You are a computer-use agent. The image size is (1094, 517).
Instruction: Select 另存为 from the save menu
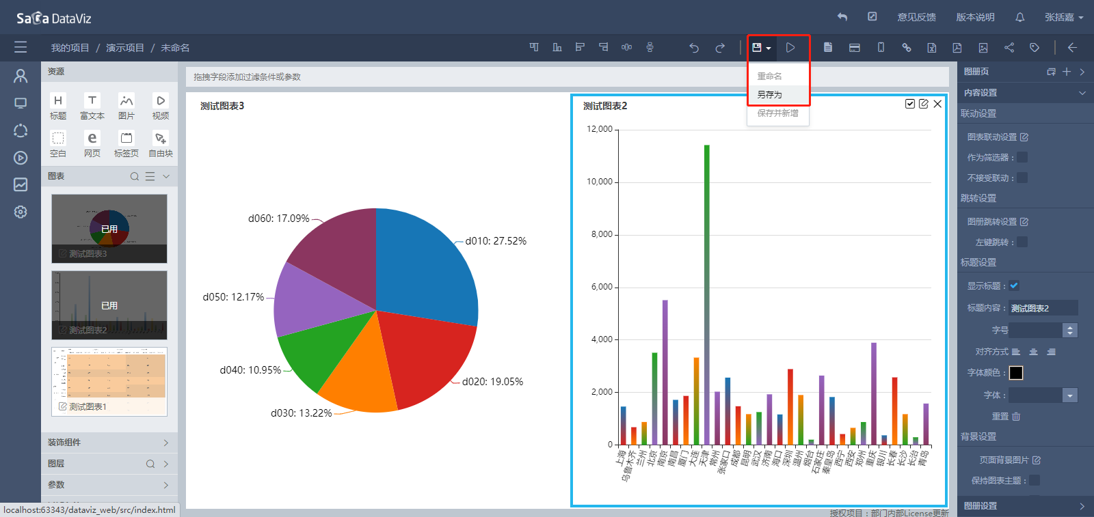778,94
